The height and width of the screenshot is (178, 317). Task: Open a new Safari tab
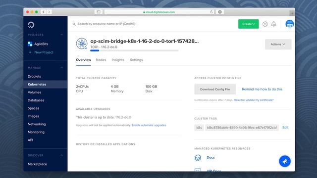pyautogui.click(x=292, y=13)
